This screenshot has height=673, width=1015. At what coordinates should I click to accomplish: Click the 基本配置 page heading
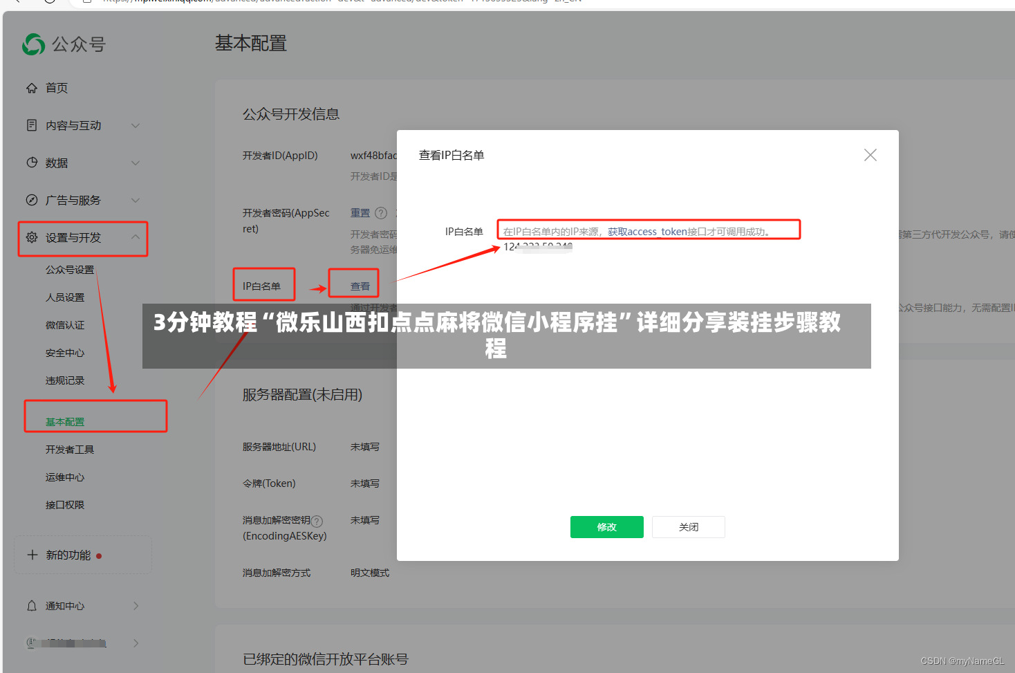click(251, 43)
